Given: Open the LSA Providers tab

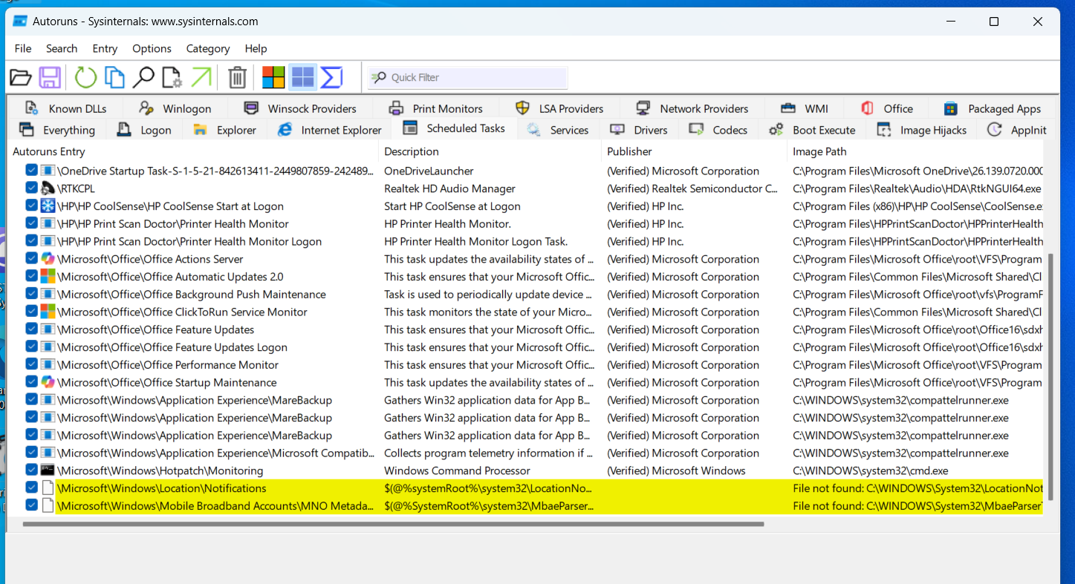Looking at the screenshot, I should 559,108.
